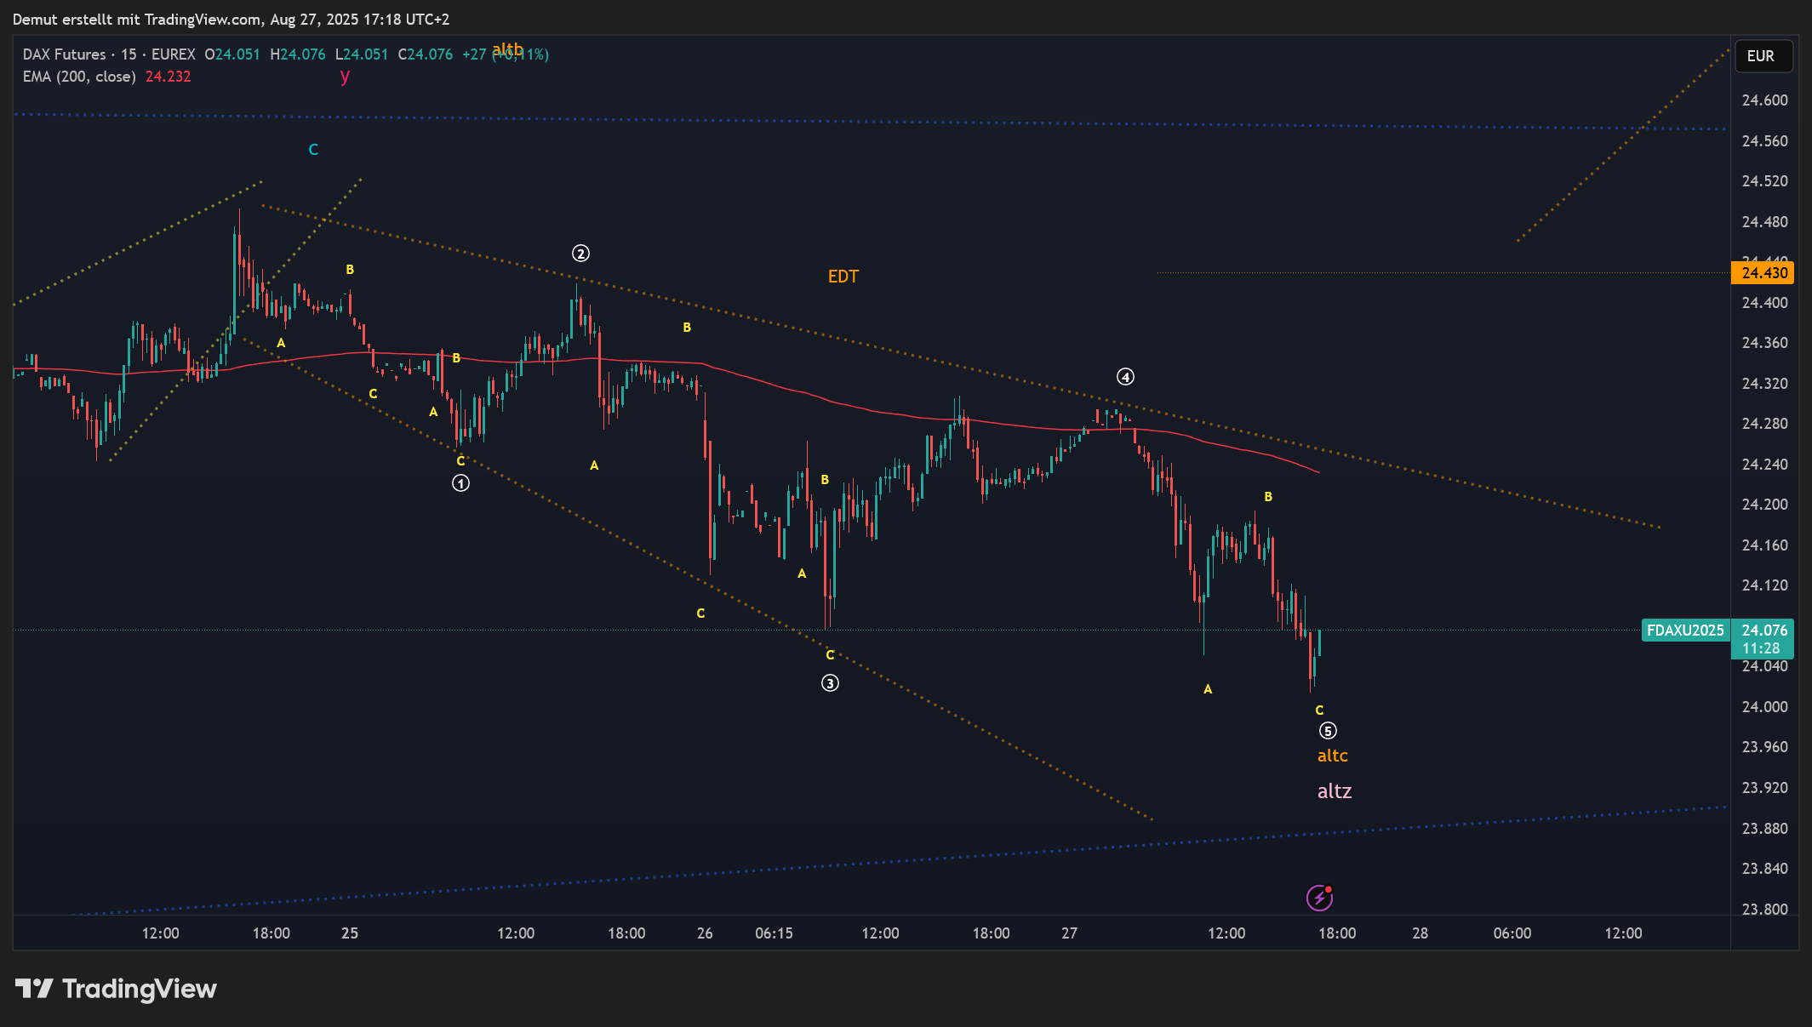Click the red y label near the top
Screen dimensions: 1812x1027
(345, 76)
